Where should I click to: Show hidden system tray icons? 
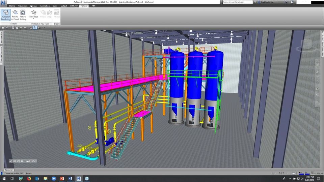click(290, 179)
